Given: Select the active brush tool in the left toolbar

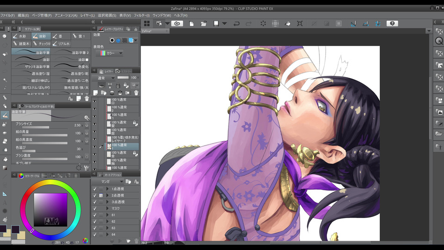Looking at the screenshot, I should click(5, 115).
